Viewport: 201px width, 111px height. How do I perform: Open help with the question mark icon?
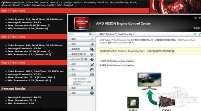199,34
